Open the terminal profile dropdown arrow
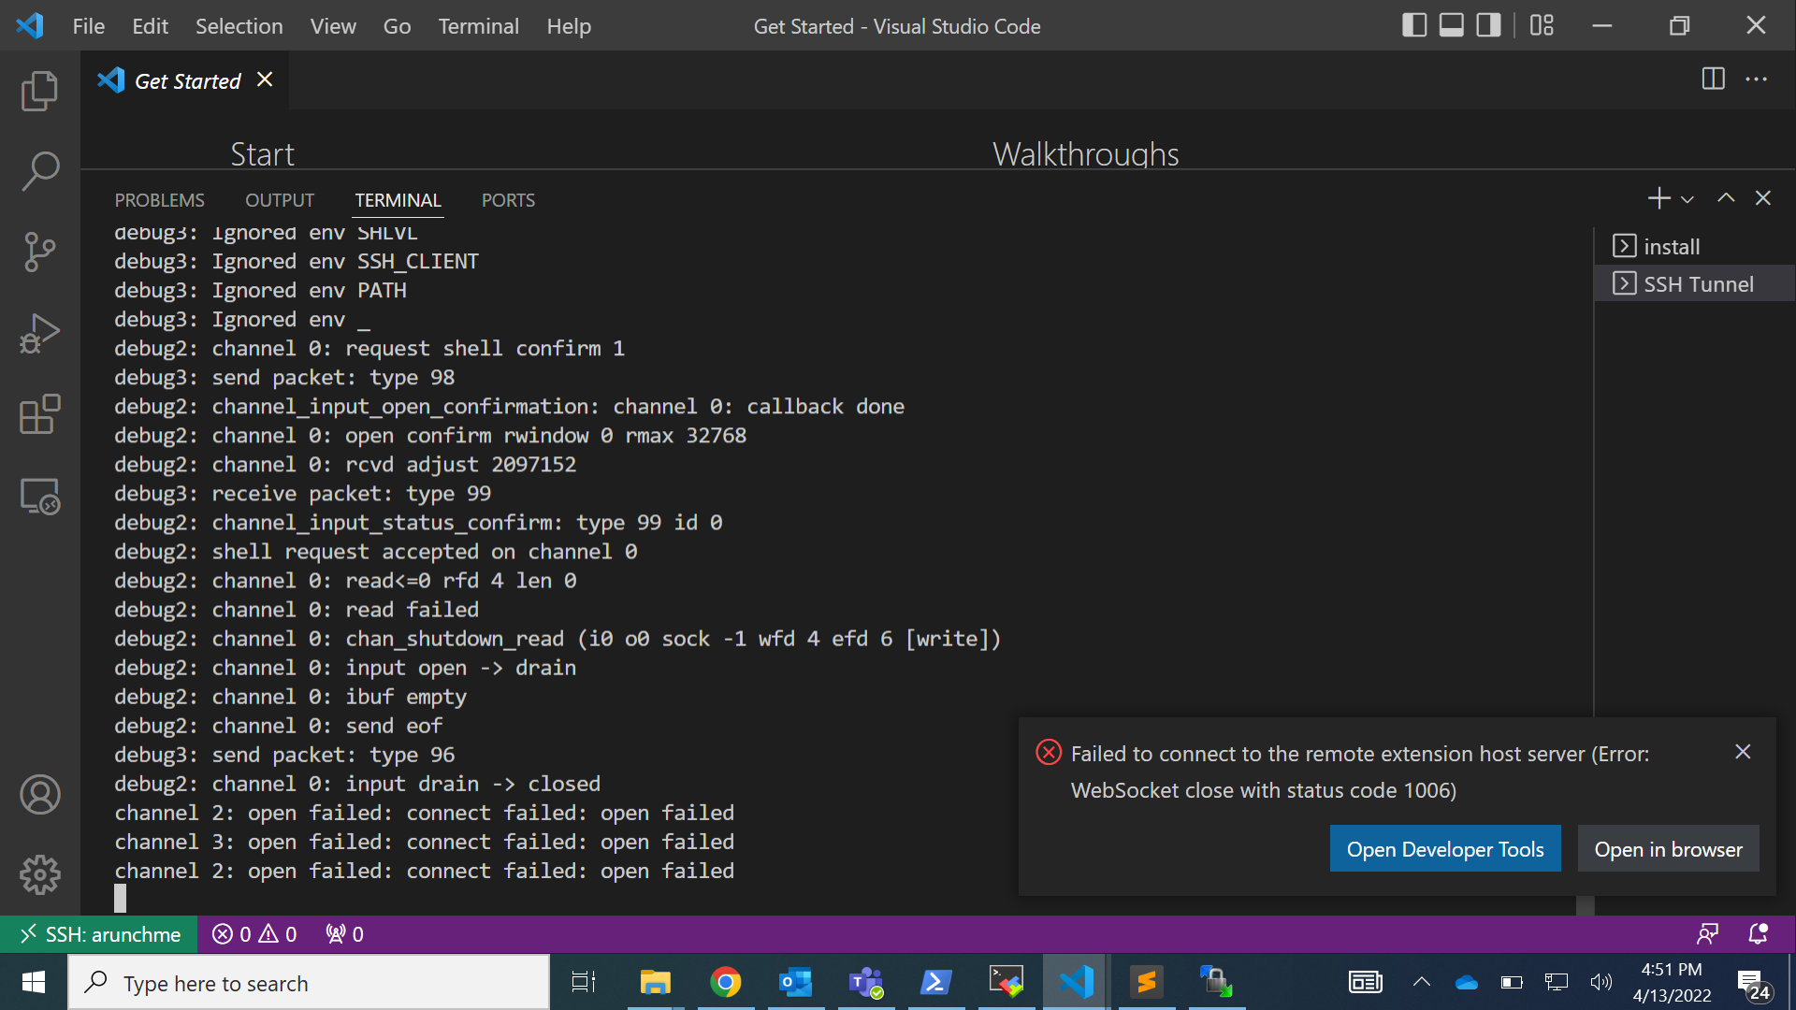This screenshot has width=1796, height=1010. pos(1686,198)
